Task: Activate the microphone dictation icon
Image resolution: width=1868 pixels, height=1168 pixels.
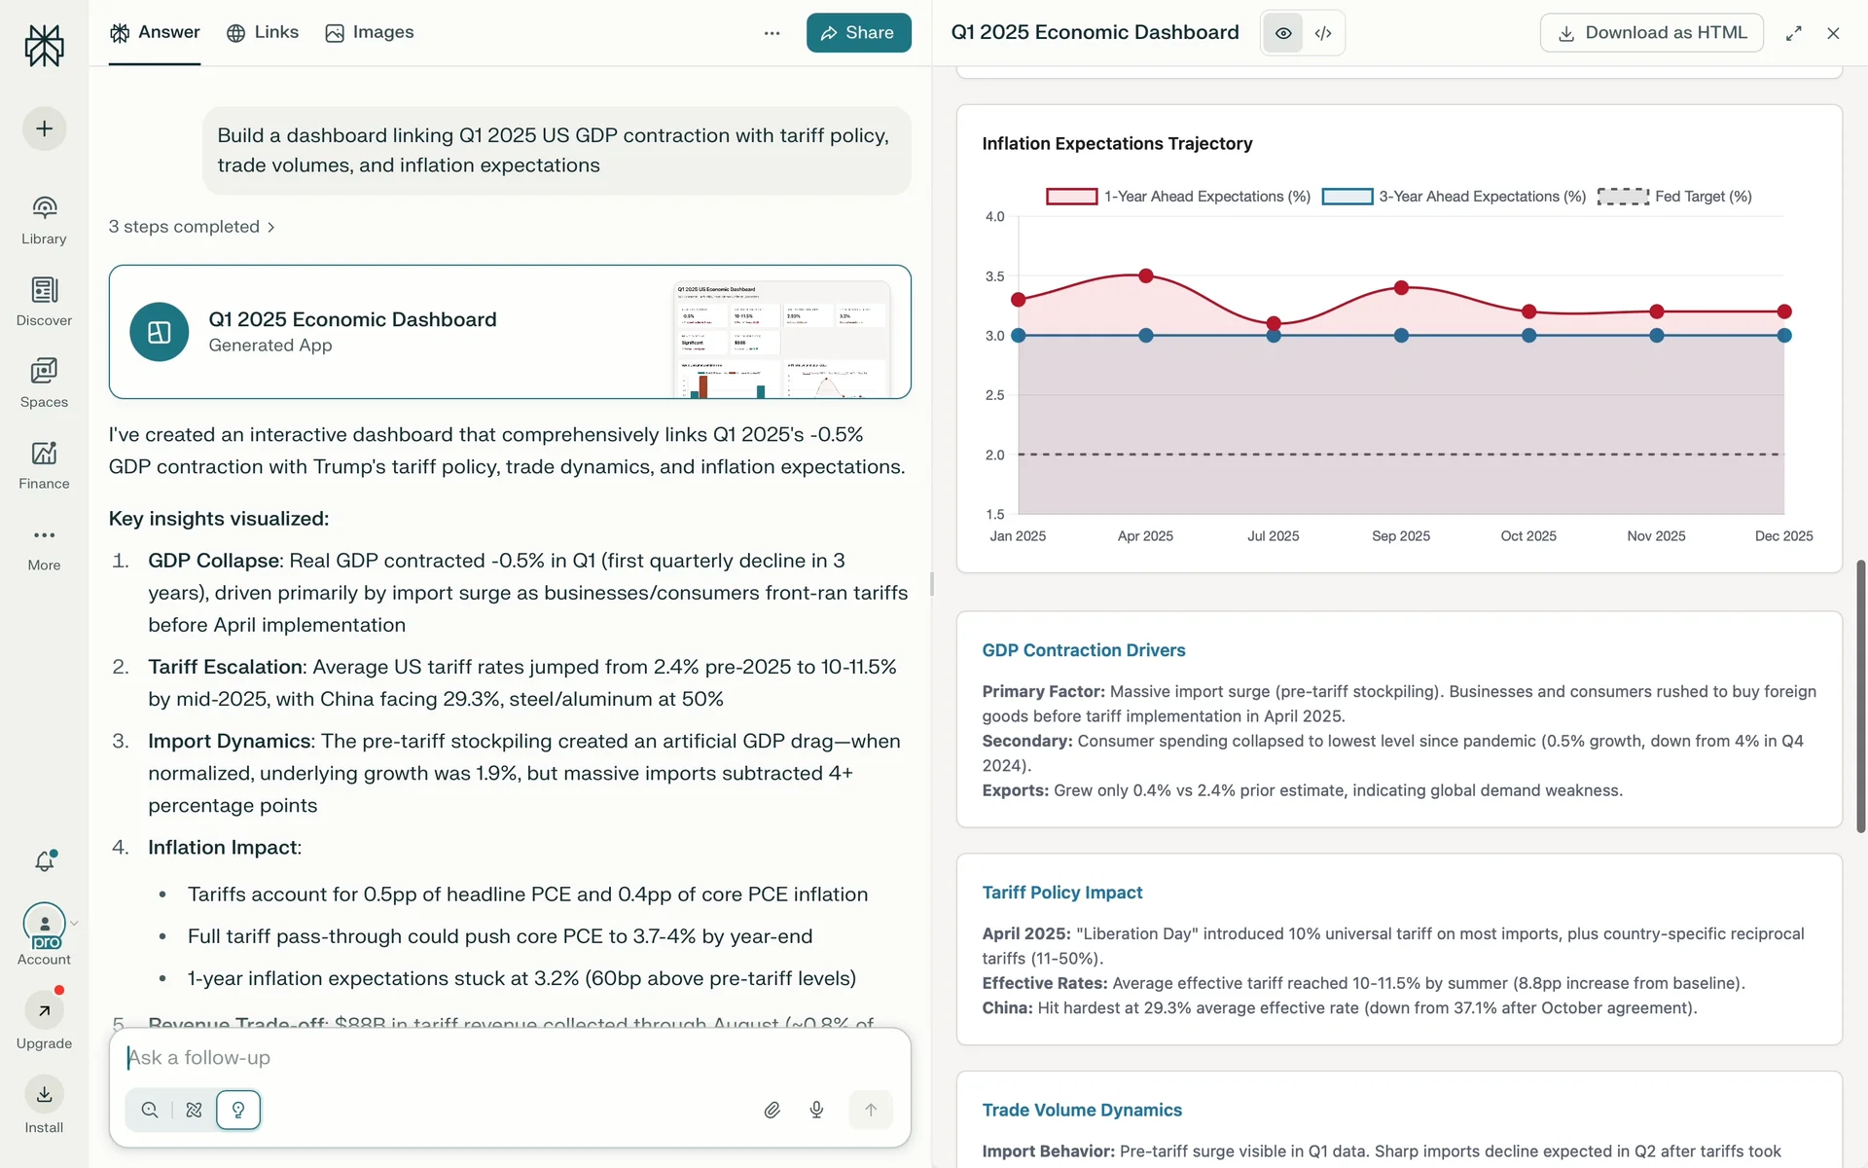Action: coord(817,1110)
